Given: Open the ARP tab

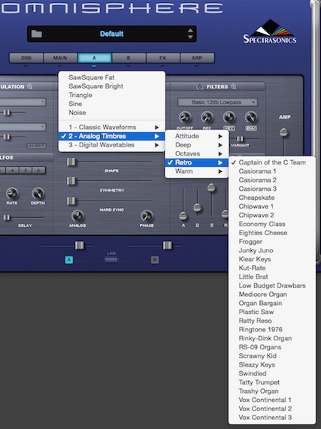Looking at the screenshot, I should [x=197, y=58].
